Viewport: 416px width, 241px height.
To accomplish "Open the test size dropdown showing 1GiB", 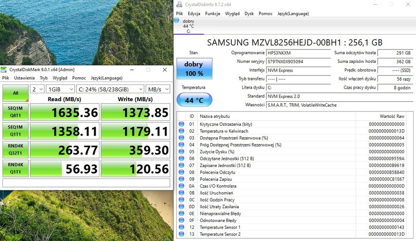I will click(x=60, y=89).
